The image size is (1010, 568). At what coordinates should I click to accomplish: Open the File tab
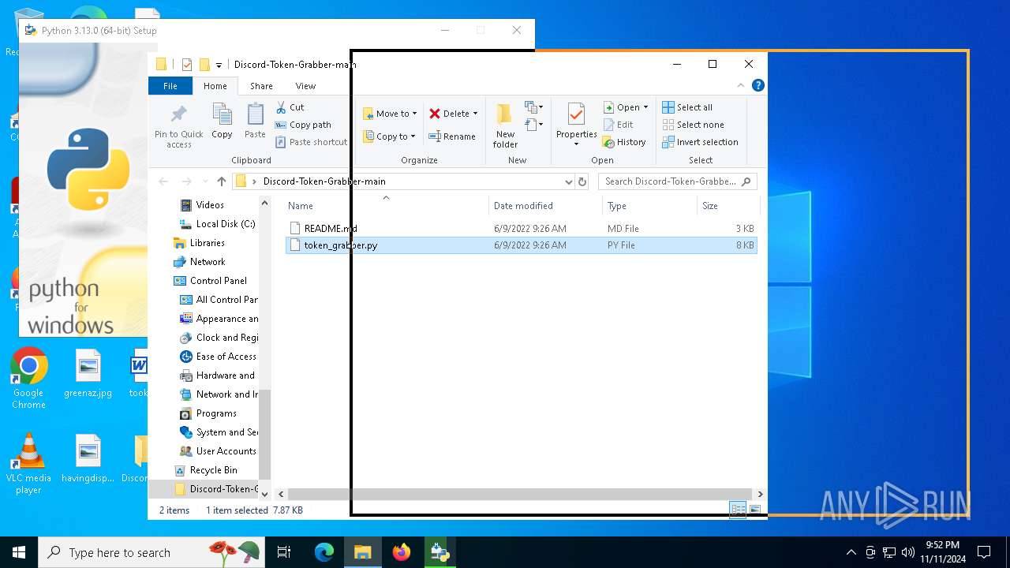tap(170, 86)
